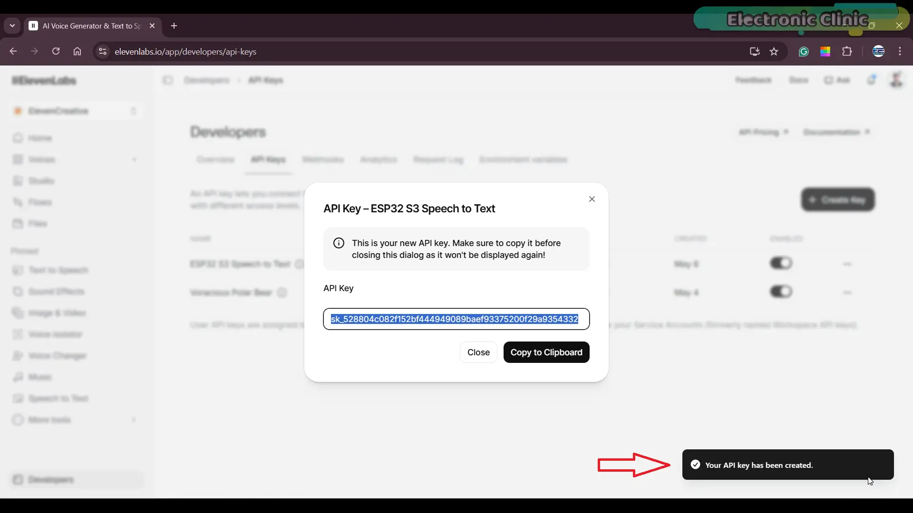Switch to the Analytics tab
Image resolution: width=913 pixels, height=513 pixels.
379,160
